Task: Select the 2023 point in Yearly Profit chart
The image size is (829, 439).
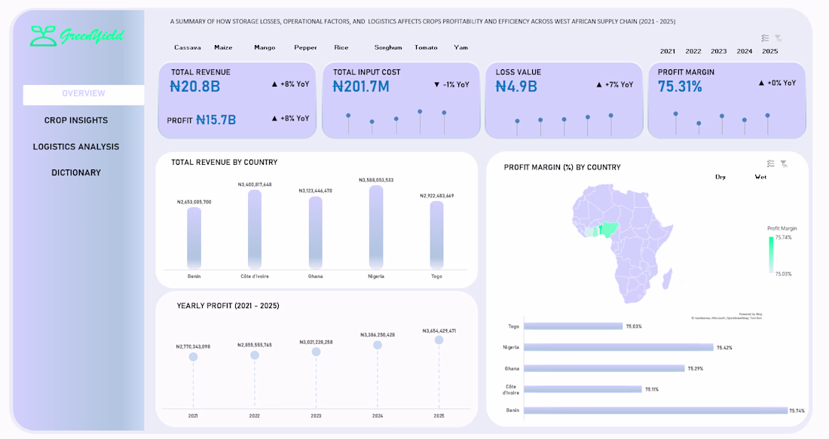Action: [317, 352]
